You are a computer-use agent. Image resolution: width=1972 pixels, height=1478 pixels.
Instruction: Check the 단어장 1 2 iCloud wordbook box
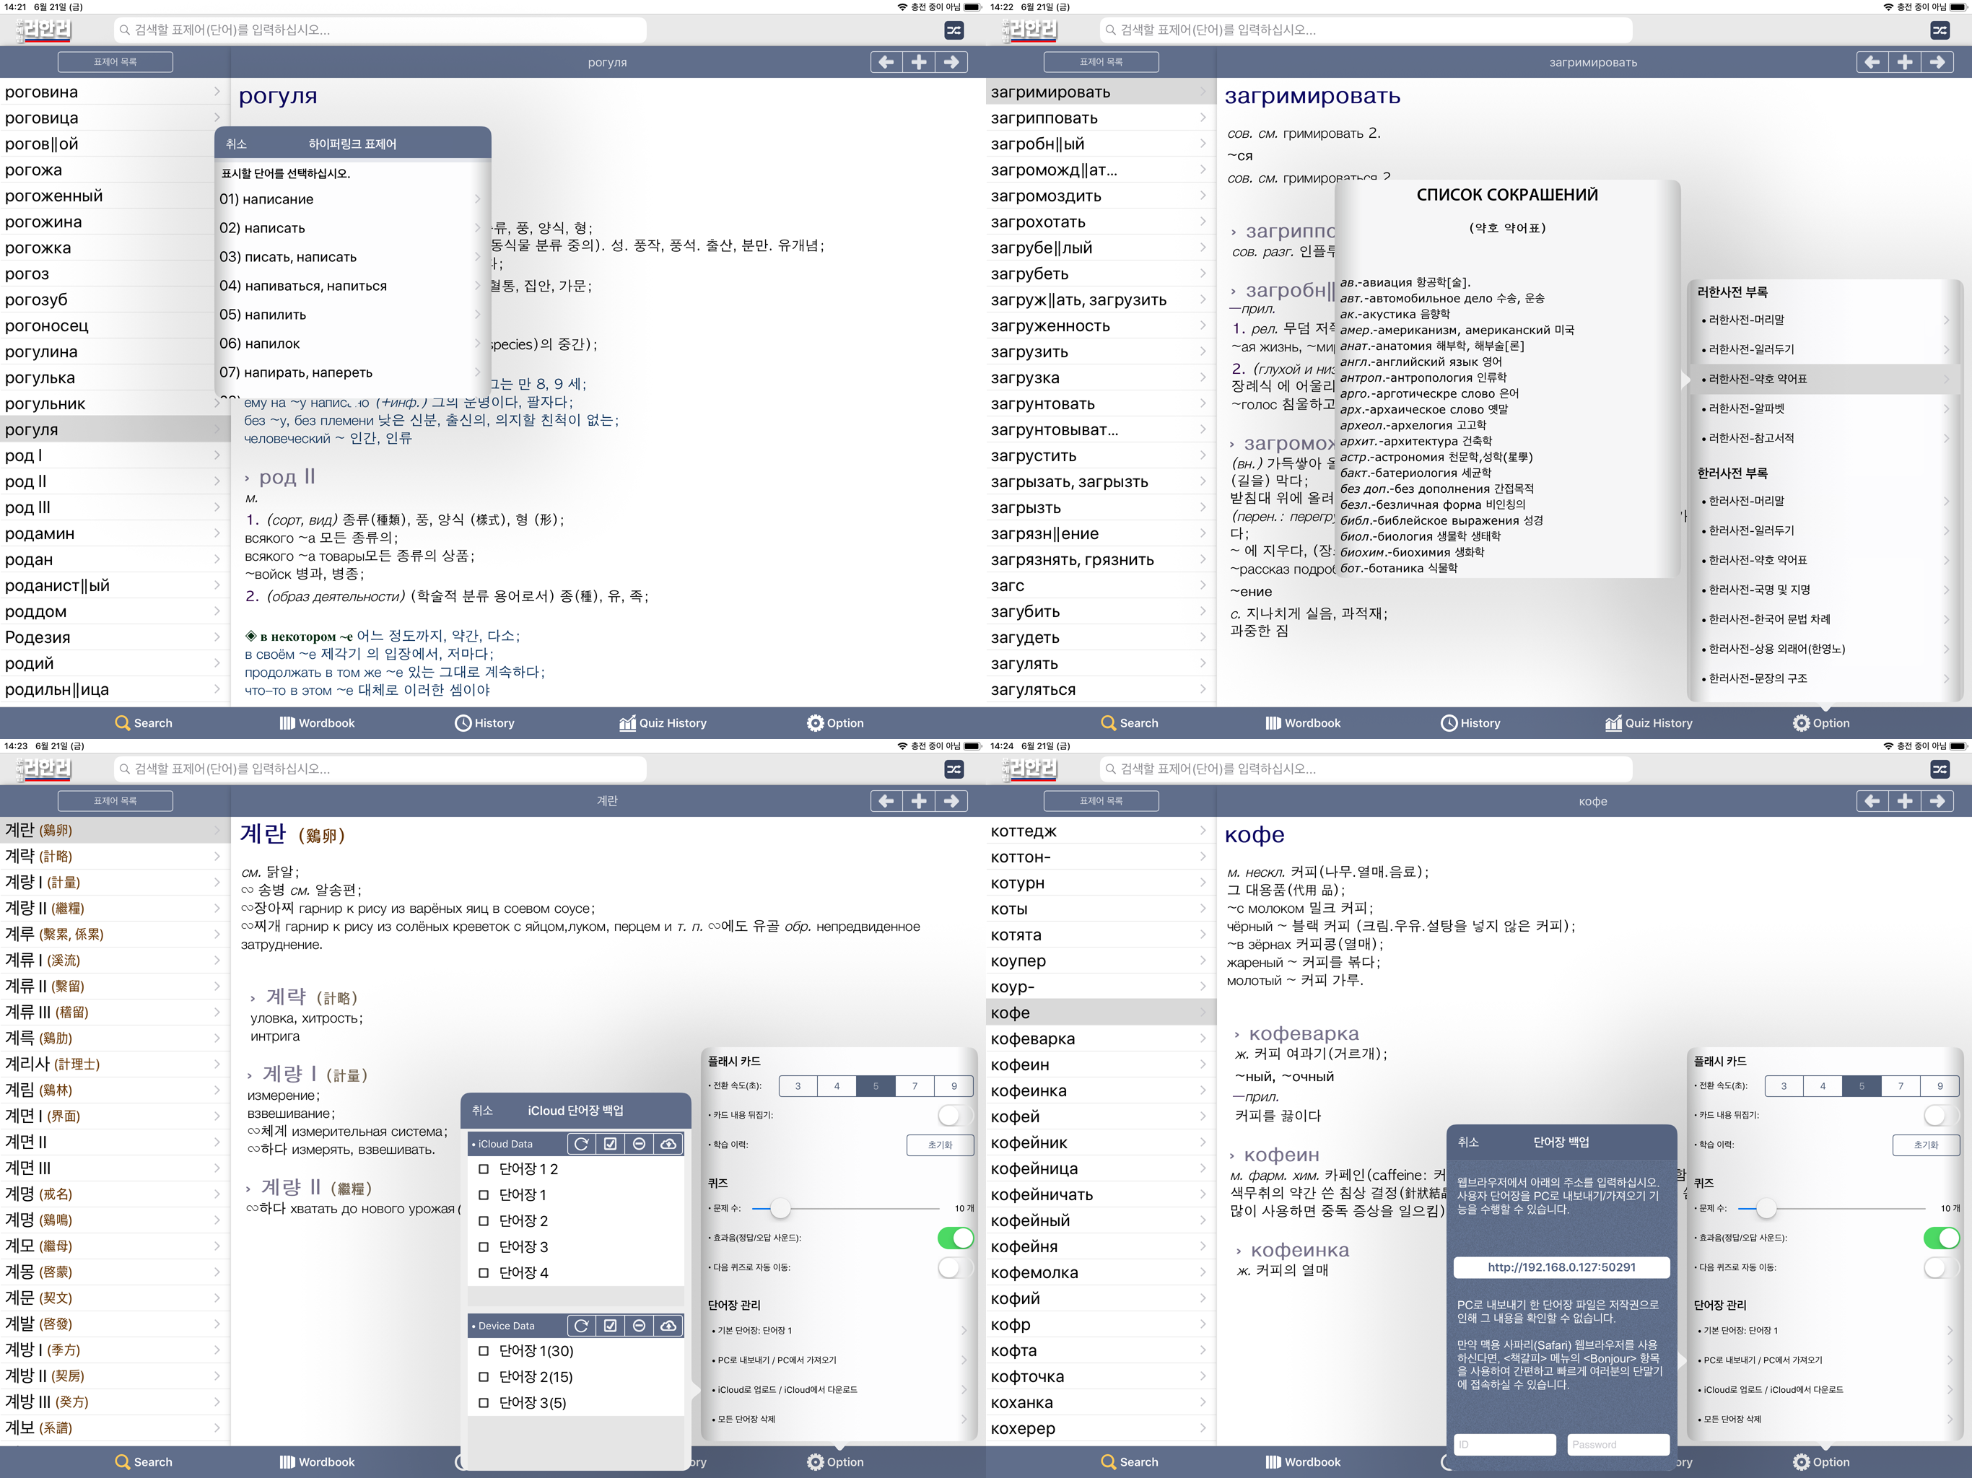484,1168
